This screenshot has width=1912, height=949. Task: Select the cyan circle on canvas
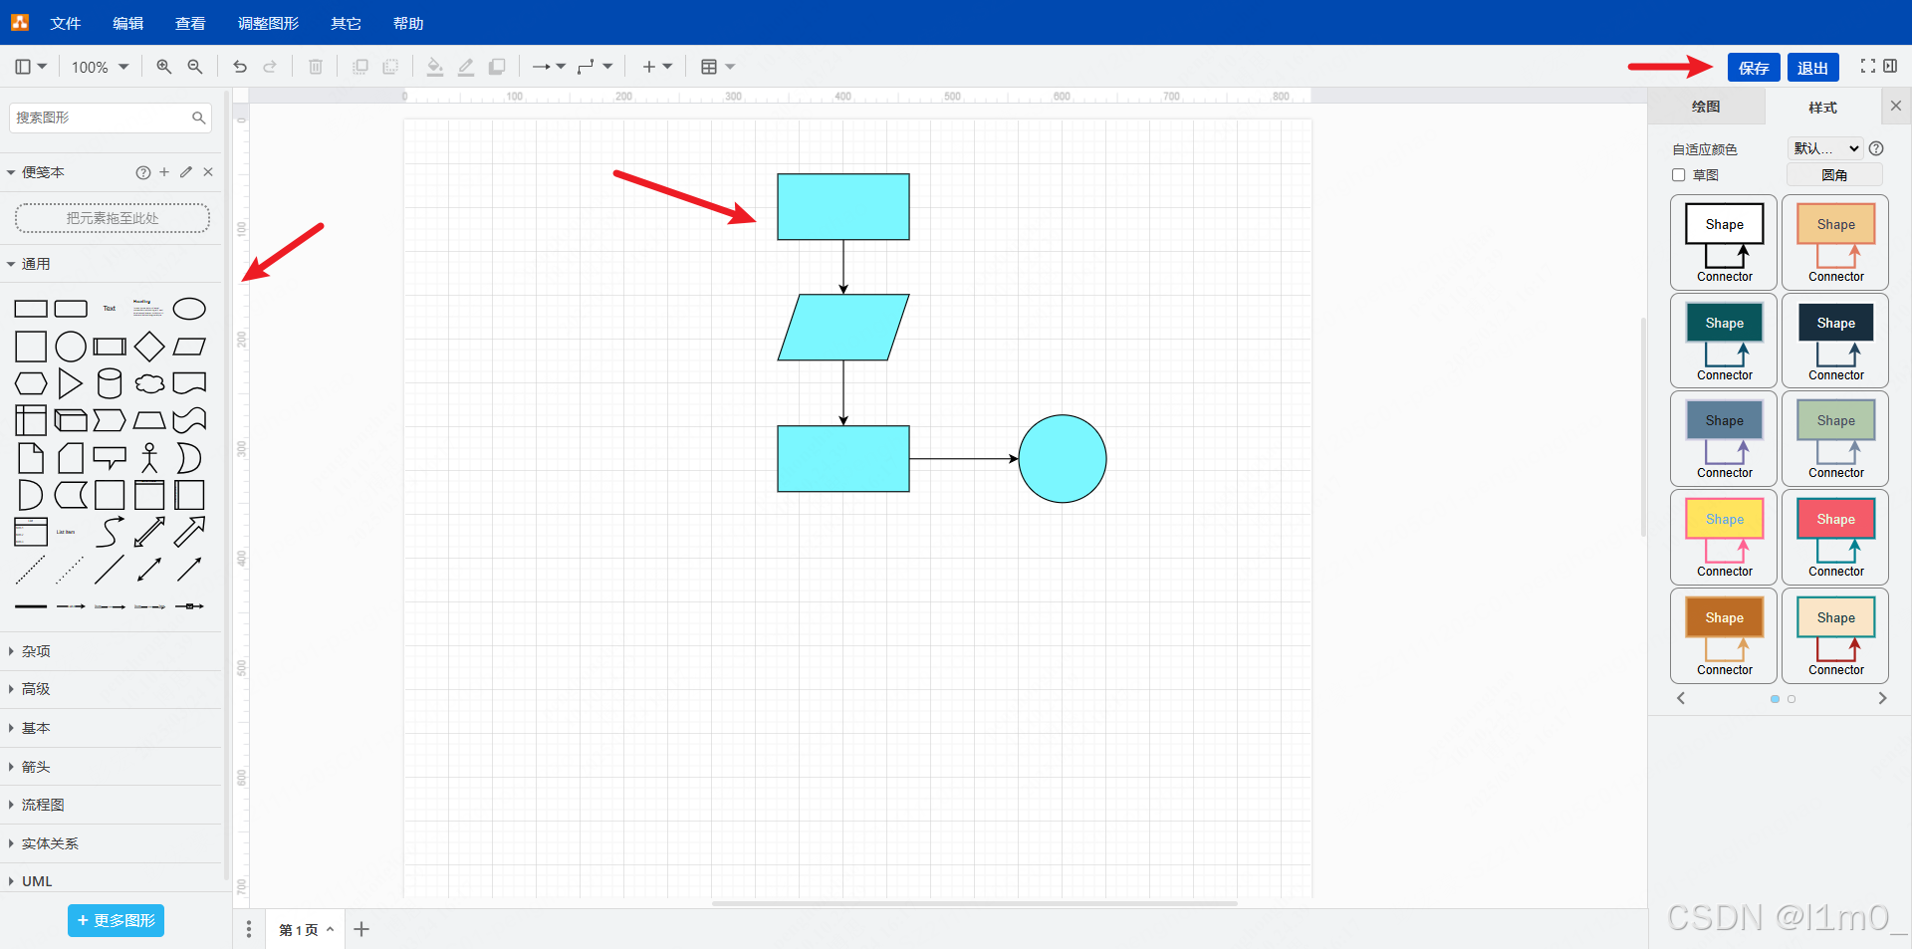coord(1063,459)
